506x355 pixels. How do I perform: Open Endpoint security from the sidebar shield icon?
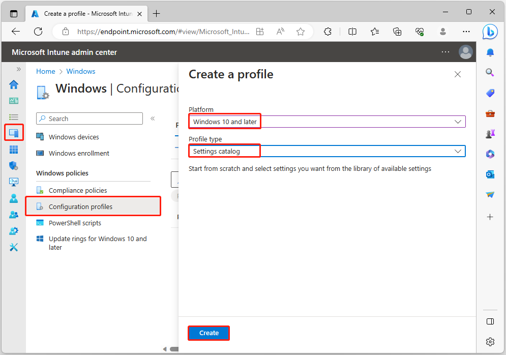tap(14, 165)
